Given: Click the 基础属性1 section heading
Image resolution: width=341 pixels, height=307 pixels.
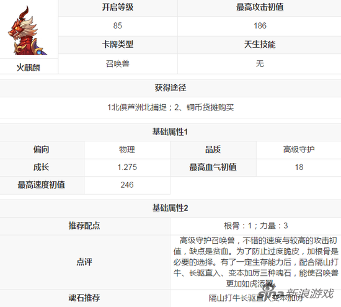Looking at the screenshot, I should pos(170,132).
